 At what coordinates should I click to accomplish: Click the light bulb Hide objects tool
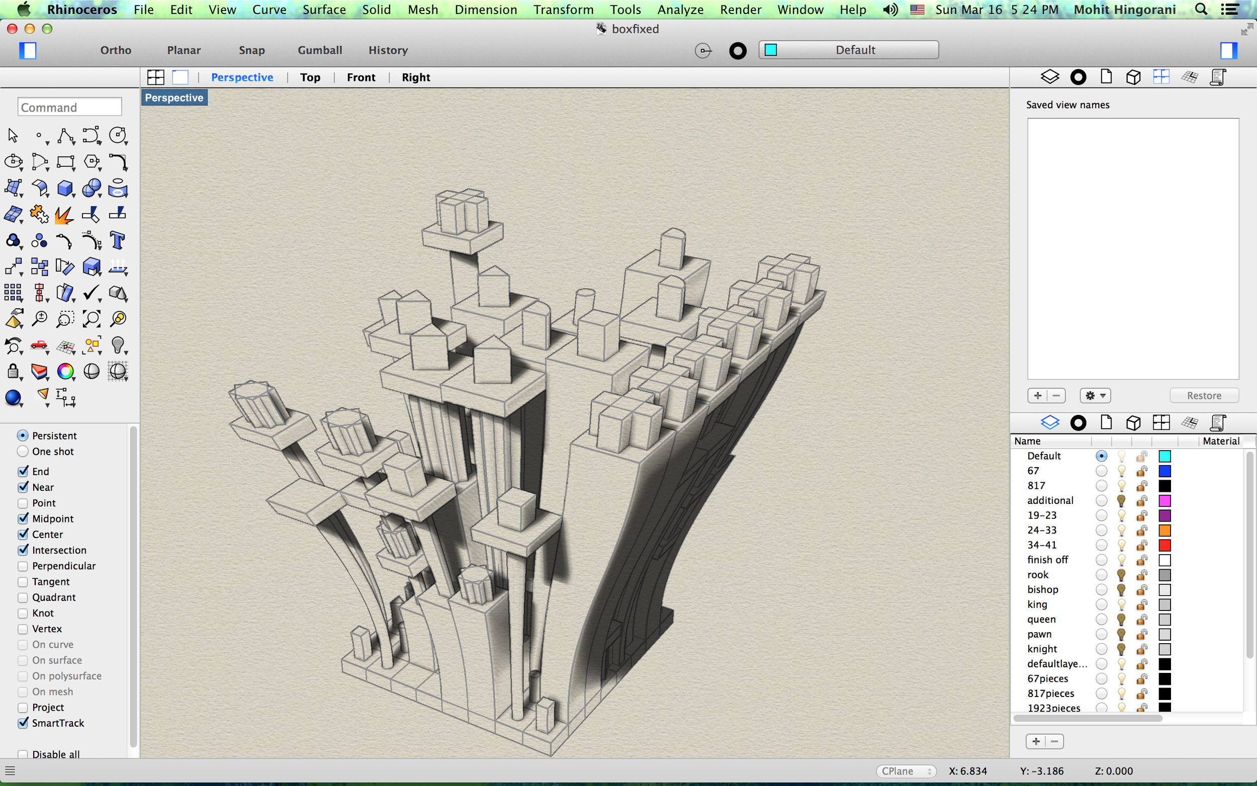click(x=118, y=345)
